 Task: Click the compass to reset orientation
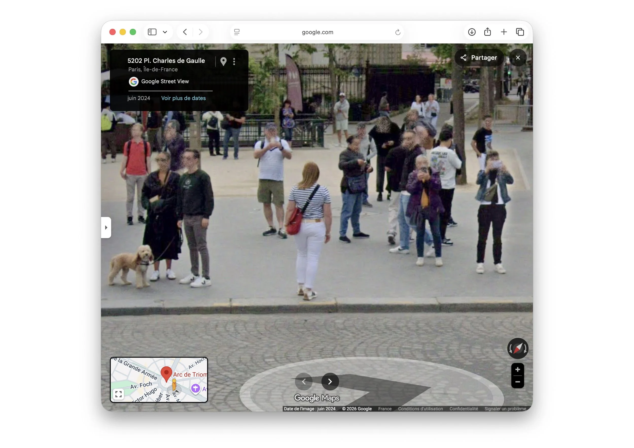click(x=518, y=348)
